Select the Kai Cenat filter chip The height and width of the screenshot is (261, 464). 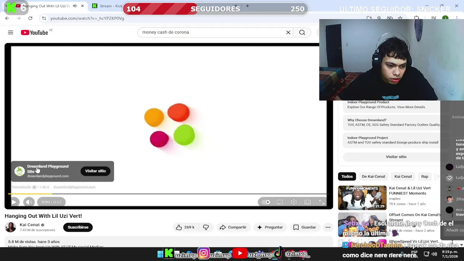pyautogui.click(x=403, y=177)
